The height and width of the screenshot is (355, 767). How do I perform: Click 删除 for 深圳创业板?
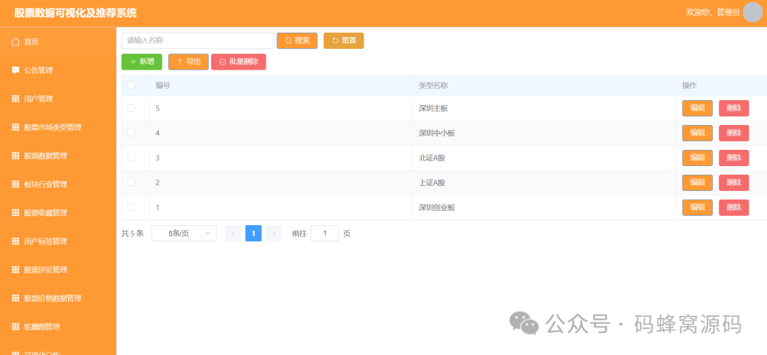[734, 207]
